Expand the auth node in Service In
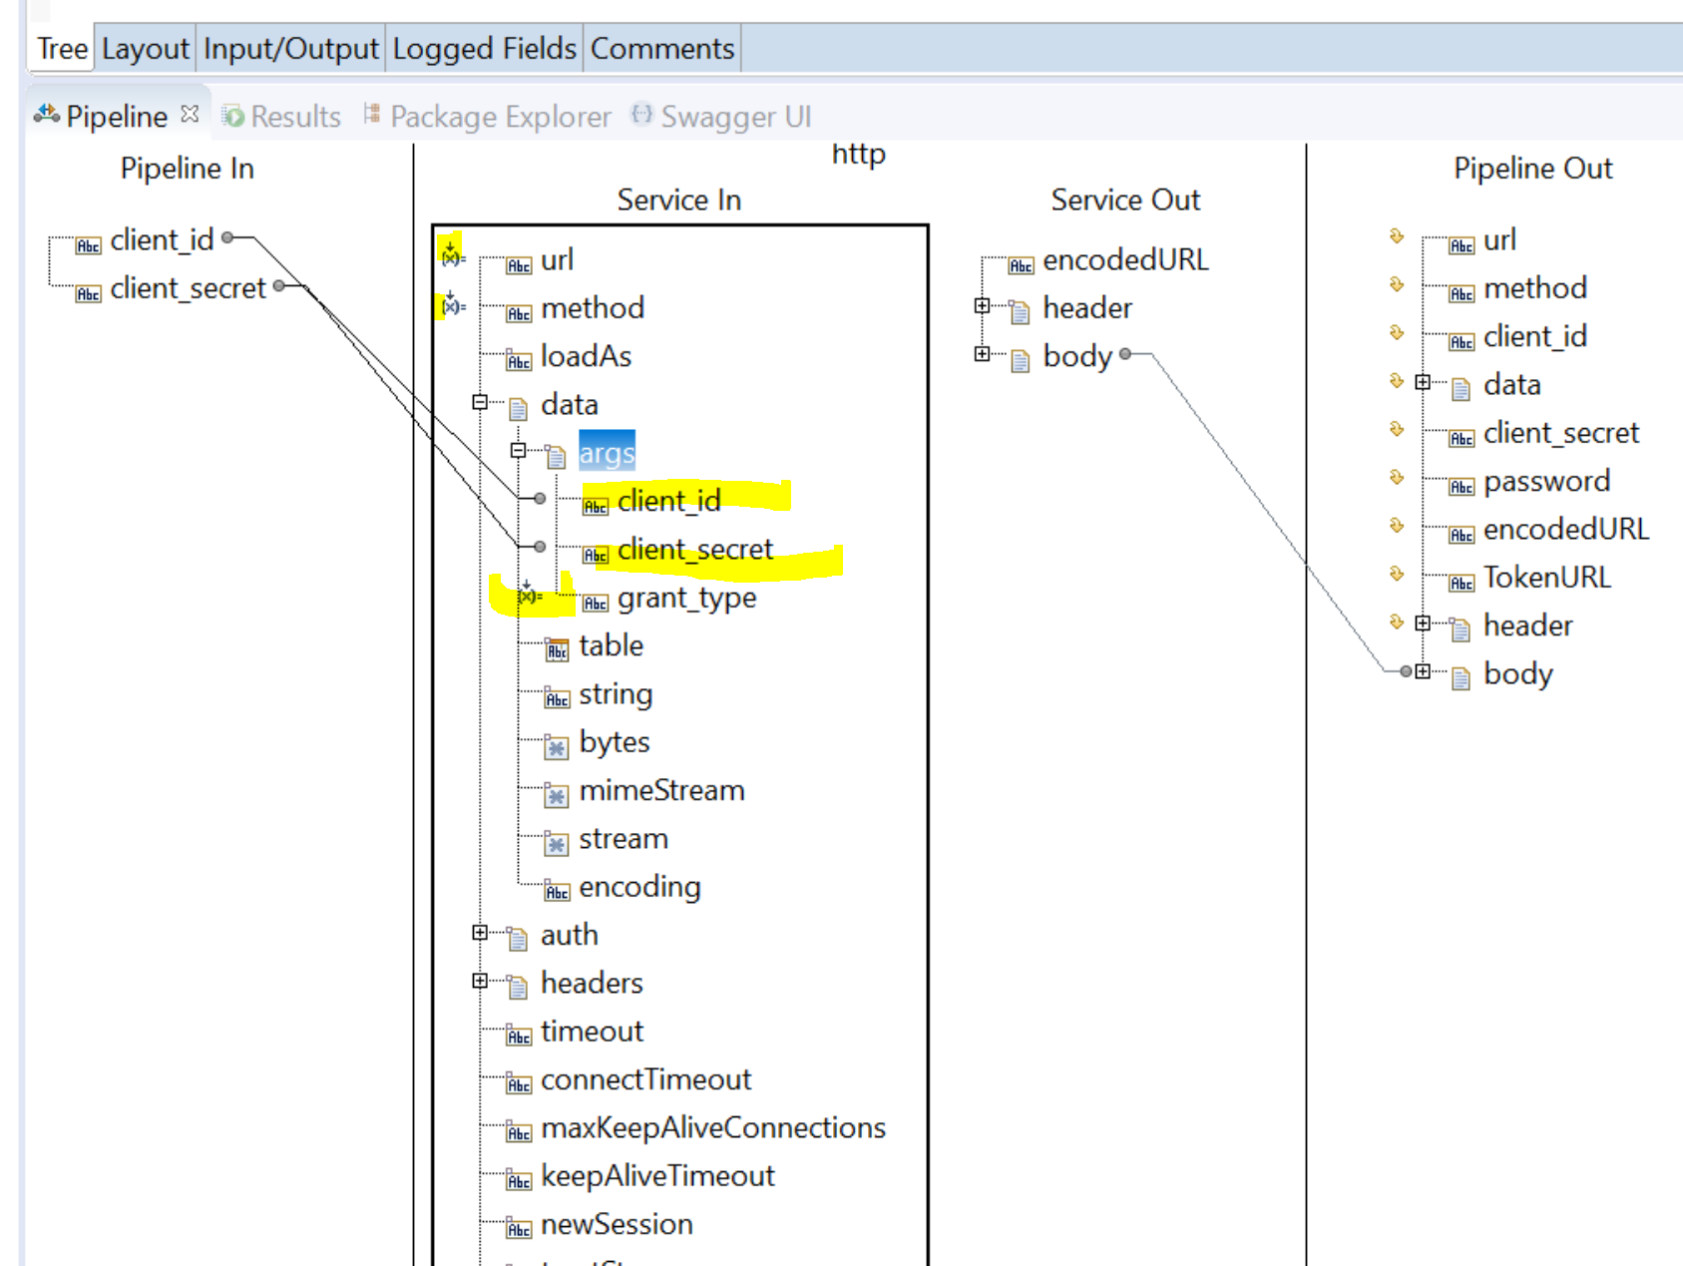The height and width of the screenshot is (1266, 1683). click(x=480, y=933)
